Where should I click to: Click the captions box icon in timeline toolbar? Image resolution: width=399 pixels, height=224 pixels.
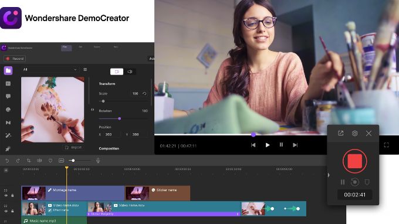(62, 161)
